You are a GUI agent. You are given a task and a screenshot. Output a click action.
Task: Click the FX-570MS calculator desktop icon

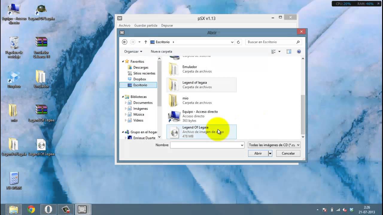(14, 181)
